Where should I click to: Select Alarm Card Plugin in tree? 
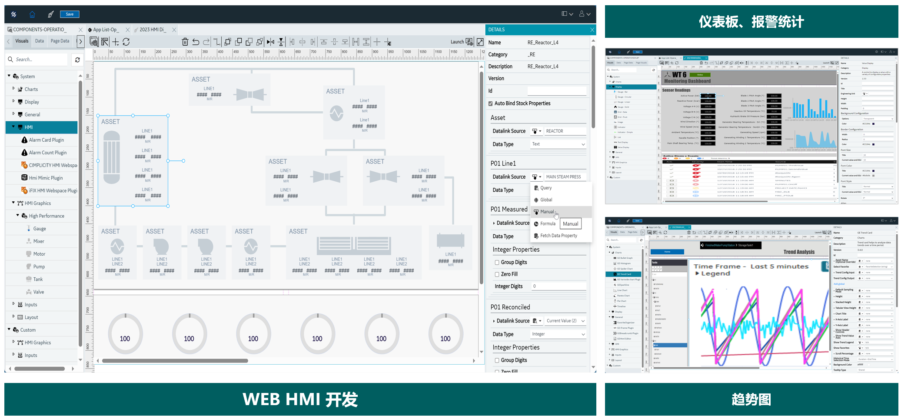(x=46, y=140)
